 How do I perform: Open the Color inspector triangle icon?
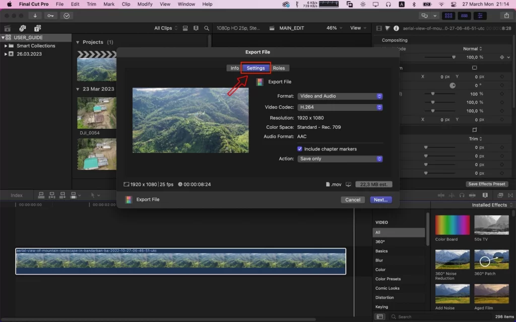coord(388,28)
